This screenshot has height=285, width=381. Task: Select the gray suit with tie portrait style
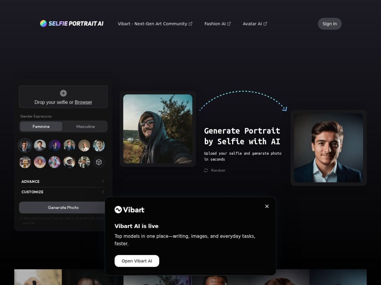[40, 145]
